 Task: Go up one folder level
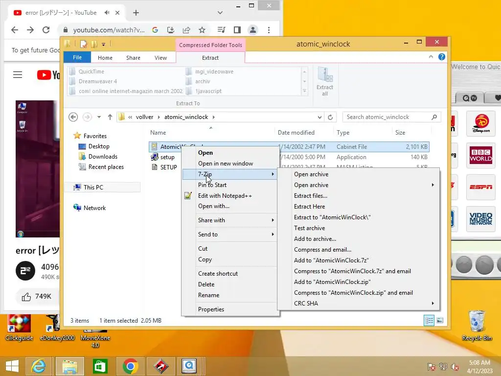click(x=110, y=117)
